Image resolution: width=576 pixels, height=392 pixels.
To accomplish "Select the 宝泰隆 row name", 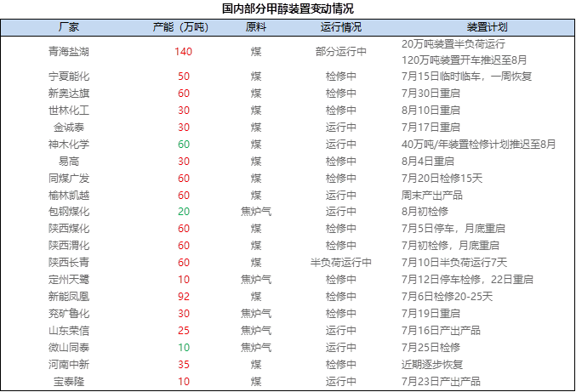I will point(69,381).
